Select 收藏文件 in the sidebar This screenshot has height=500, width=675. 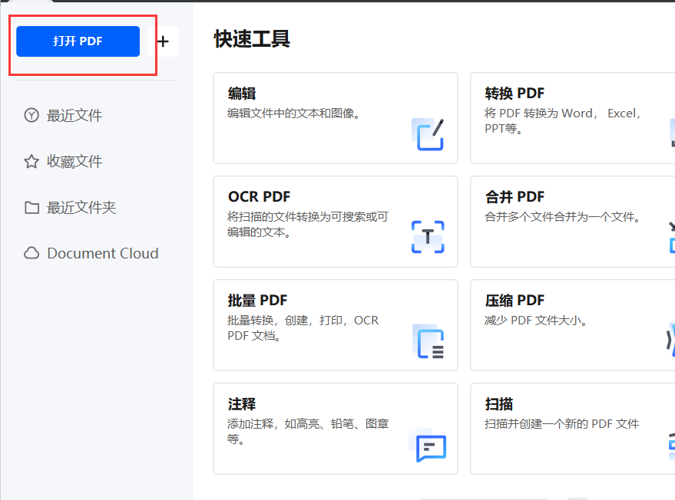point(74,161)
